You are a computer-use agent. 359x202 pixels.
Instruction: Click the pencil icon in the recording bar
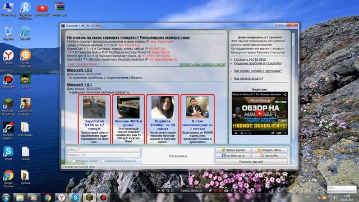tap(210, 191)
